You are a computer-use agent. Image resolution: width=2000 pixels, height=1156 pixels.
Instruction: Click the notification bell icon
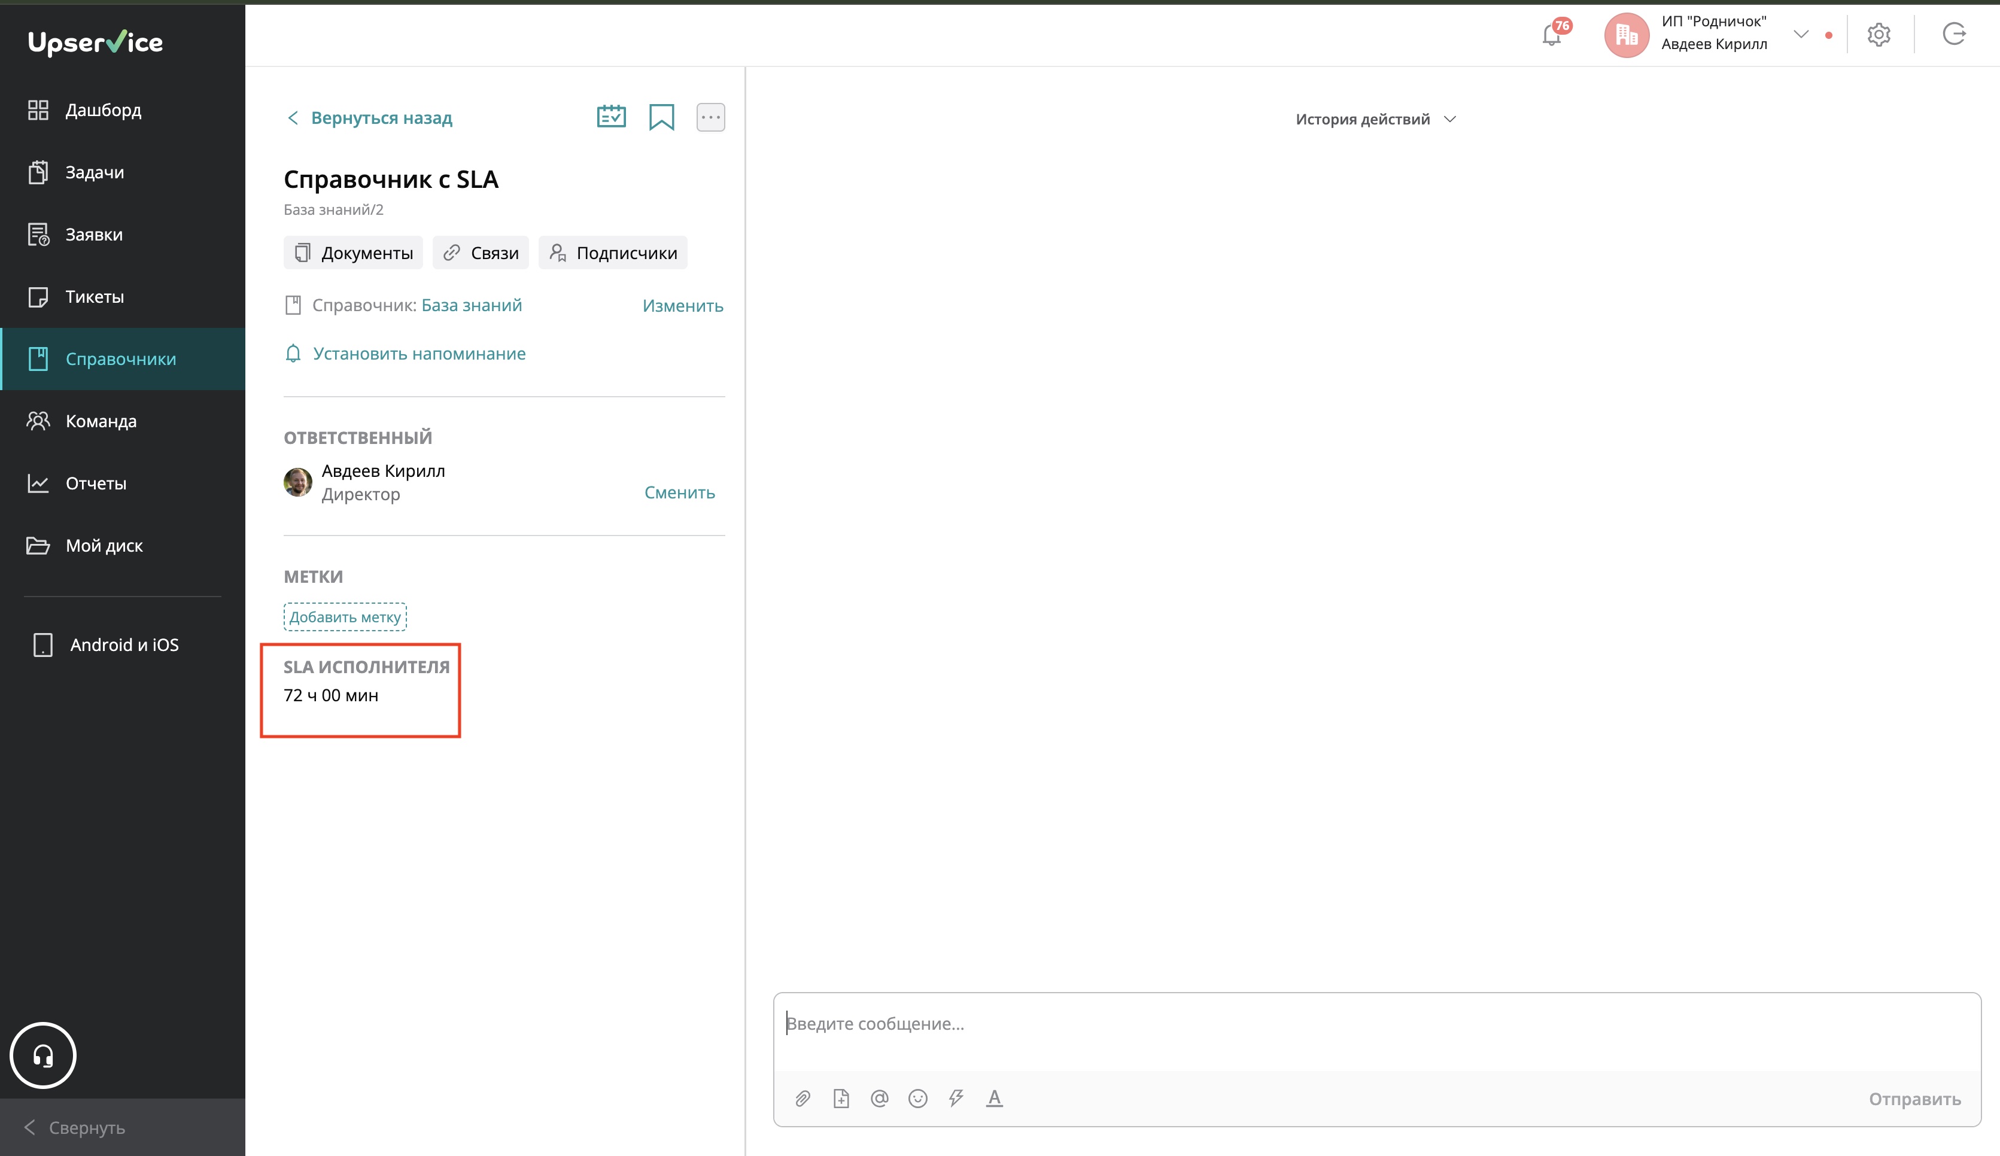tap(1551, 36)
